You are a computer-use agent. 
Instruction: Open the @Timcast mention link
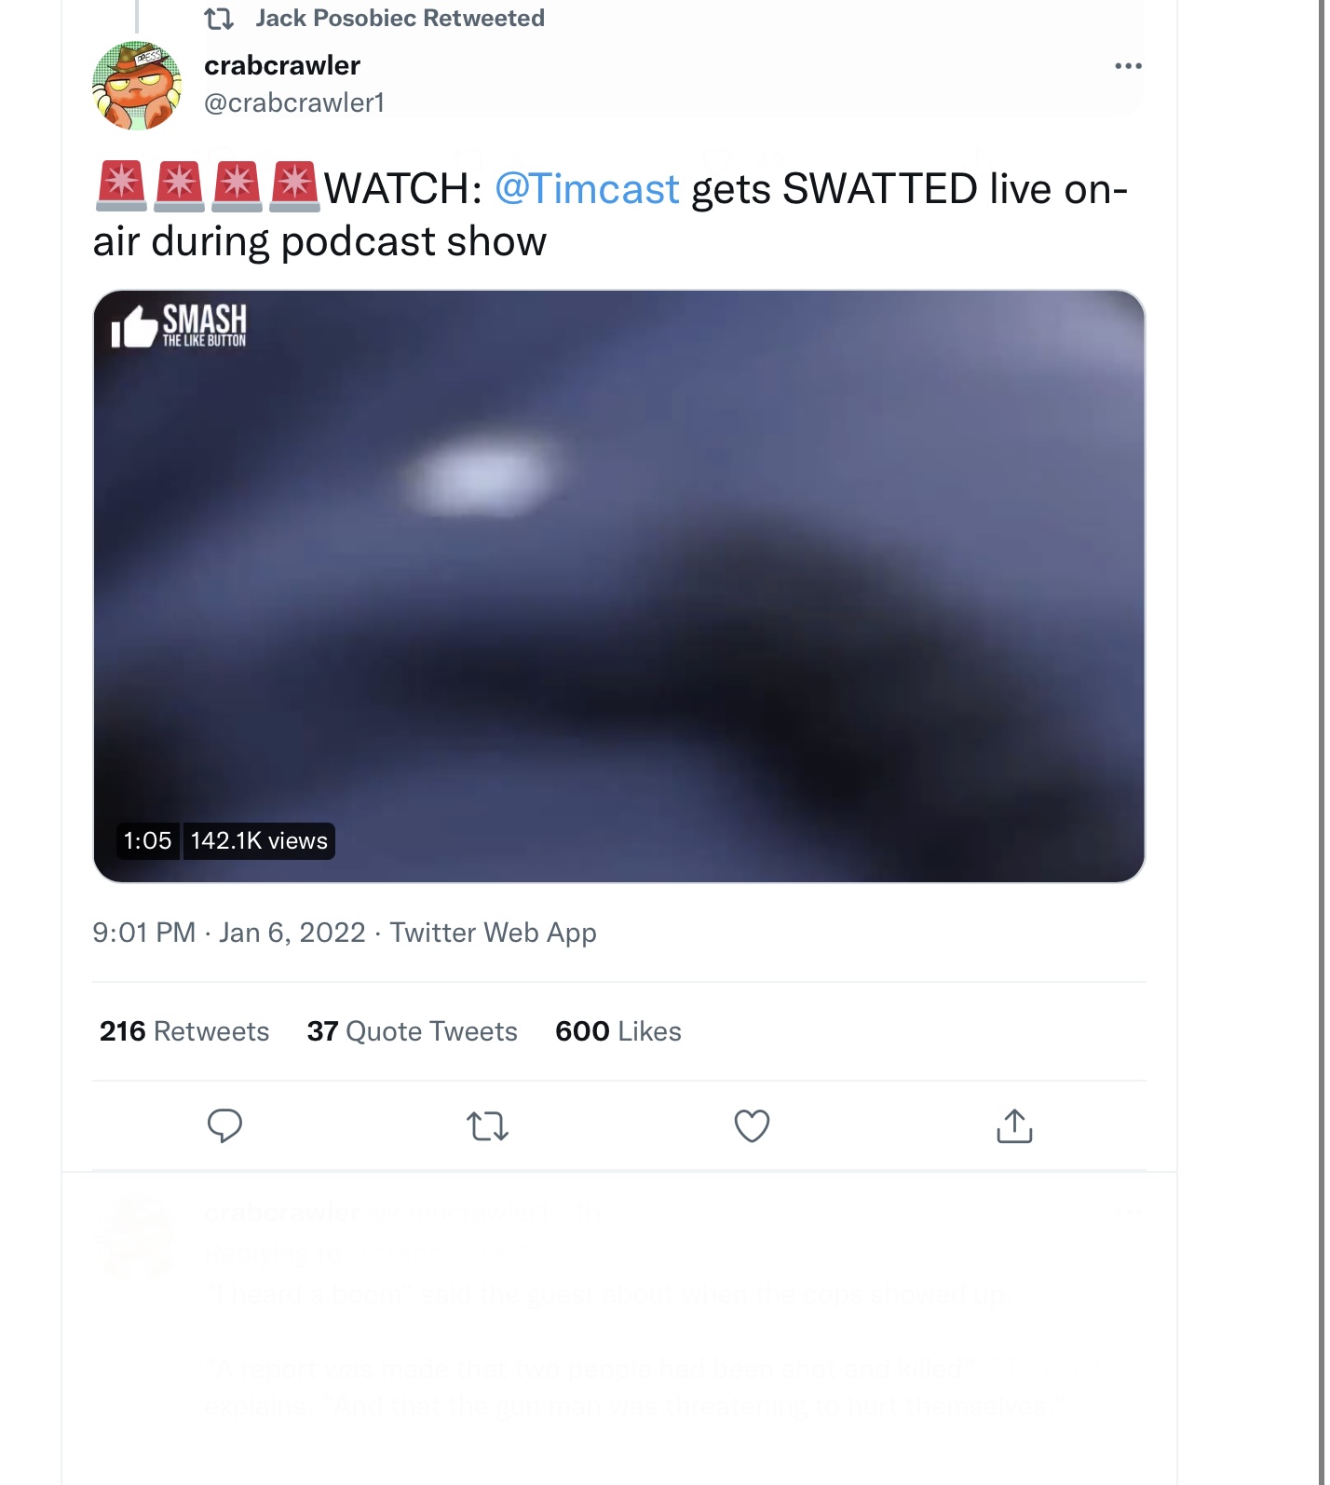coord(587,189)
